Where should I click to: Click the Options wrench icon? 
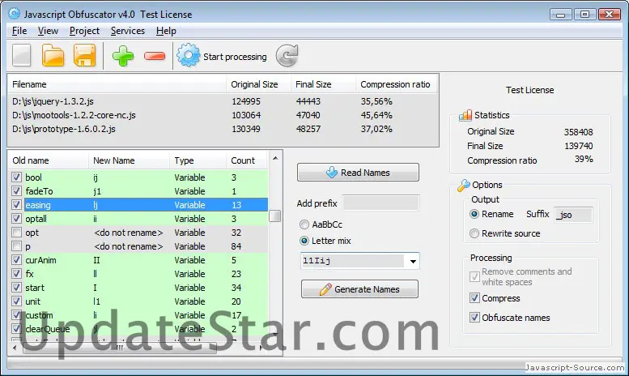point(463,186)
